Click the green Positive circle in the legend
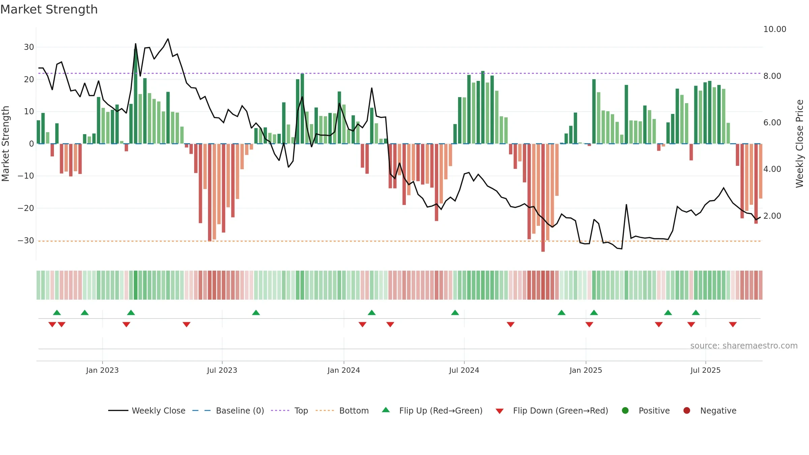This screenshot has height=455, width=809. 625,411
